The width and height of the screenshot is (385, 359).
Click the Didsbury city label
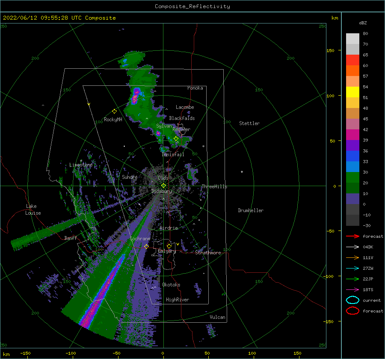click(x=162, y=191)
